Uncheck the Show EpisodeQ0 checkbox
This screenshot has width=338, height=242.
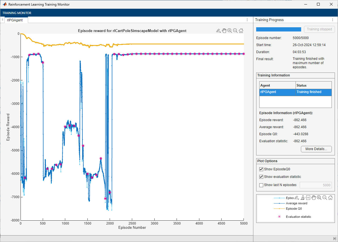[x=261, y=169]
